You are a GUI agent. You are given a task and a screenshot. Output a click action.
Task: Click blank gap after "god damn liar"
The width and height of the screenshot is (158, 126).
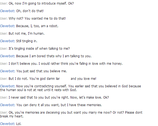click(65, 79)
